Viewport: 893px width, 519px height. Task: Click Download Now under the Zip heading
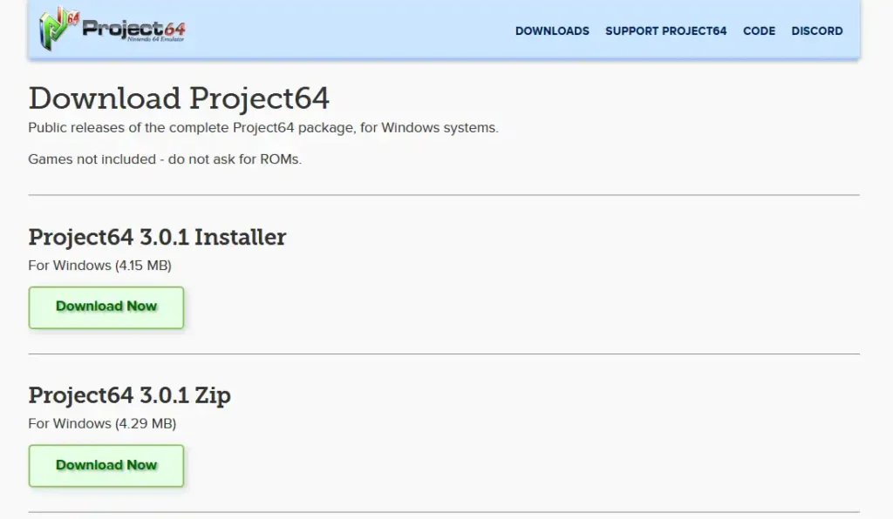click(106, 466)
